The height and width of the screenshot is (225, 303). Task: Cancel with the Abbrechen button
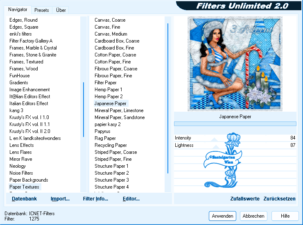(x=253, y=216)
